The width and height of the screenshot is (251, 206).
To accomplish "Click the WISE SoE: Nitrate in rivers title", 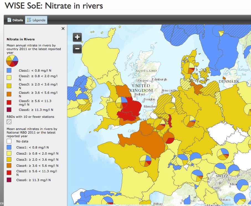I will [54, 6].
